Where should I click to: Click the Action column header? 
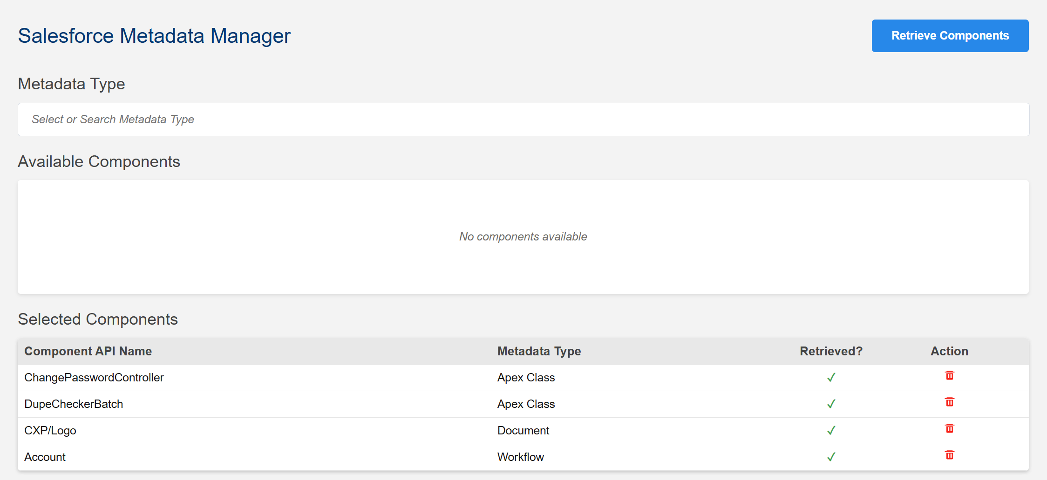(x=949, y=351)
